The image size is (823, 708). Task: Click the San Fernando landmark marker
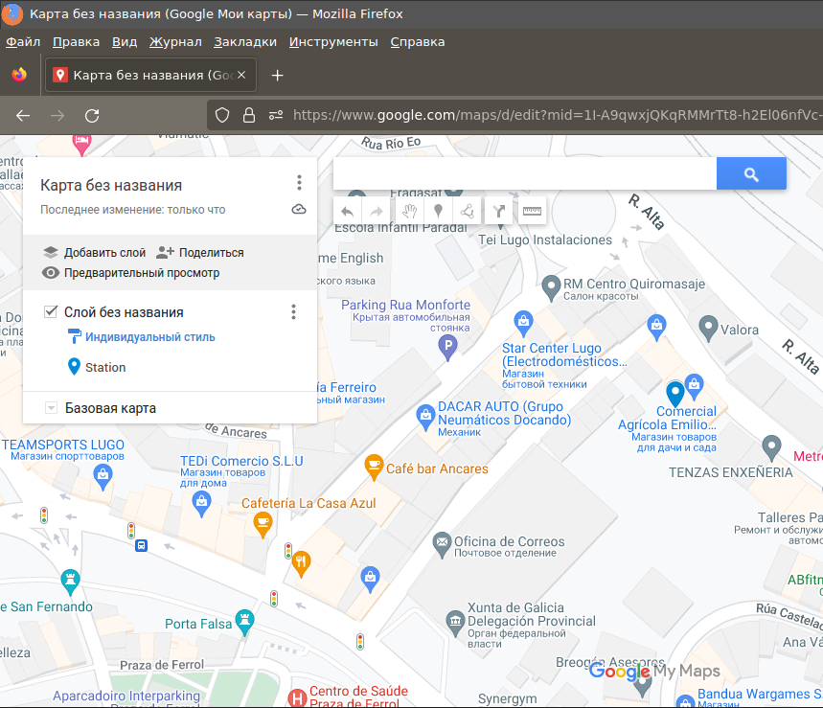[70, 582]
